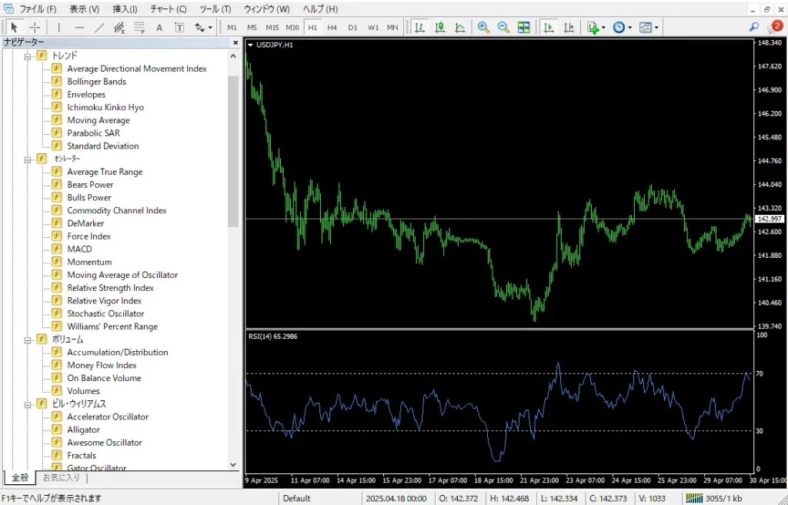This screenshot has height=505, width=788.
Task: Switch timeframe to MN
Action: pyautogui.click(x=392, y=28)
